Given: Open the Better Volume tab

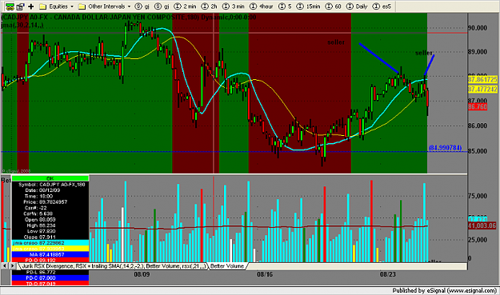Looking at the screenshot, I should [x=227, y=266].
